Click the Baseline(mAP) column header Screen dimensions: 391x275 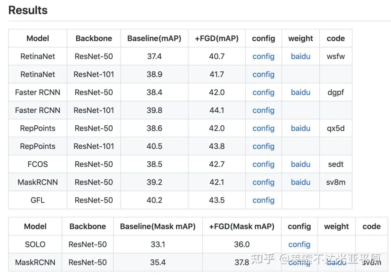(x=154, y=38)
